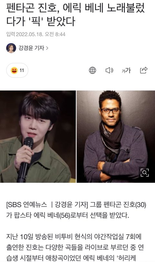This screenshot has height=262, width=155.
Task: Tap the [SBS 연예뉴스 byline text
Action: click(x=27, y=204)
